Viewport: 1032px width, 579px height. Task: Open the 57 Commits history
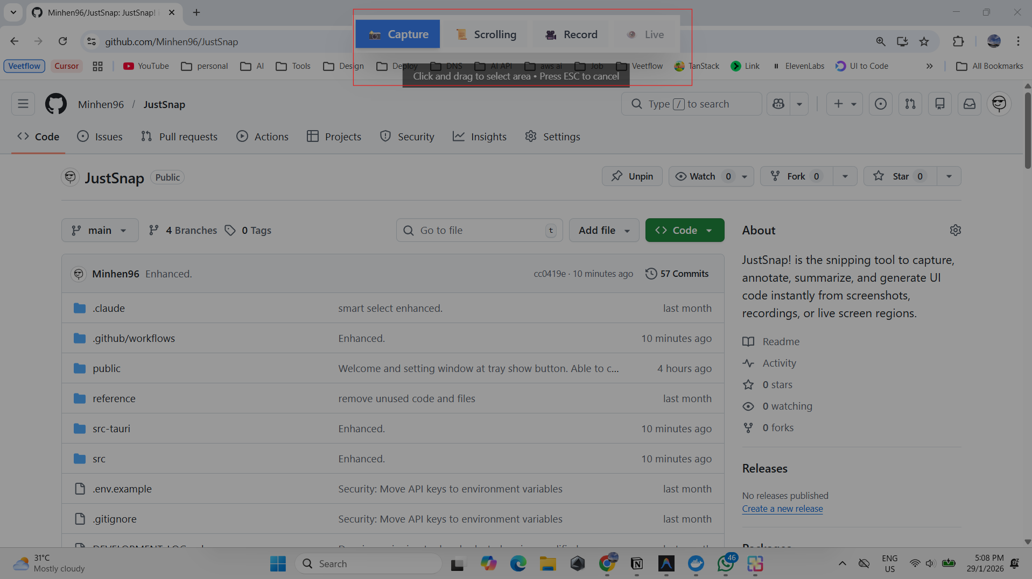(x=677, y=274)
